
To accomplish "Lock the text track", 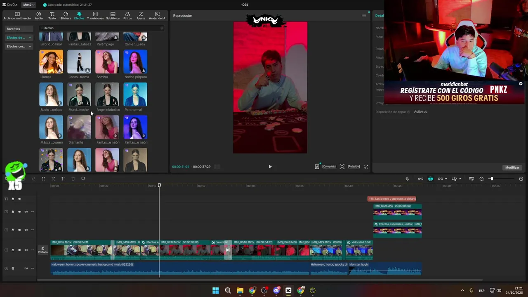I will 13,199.
